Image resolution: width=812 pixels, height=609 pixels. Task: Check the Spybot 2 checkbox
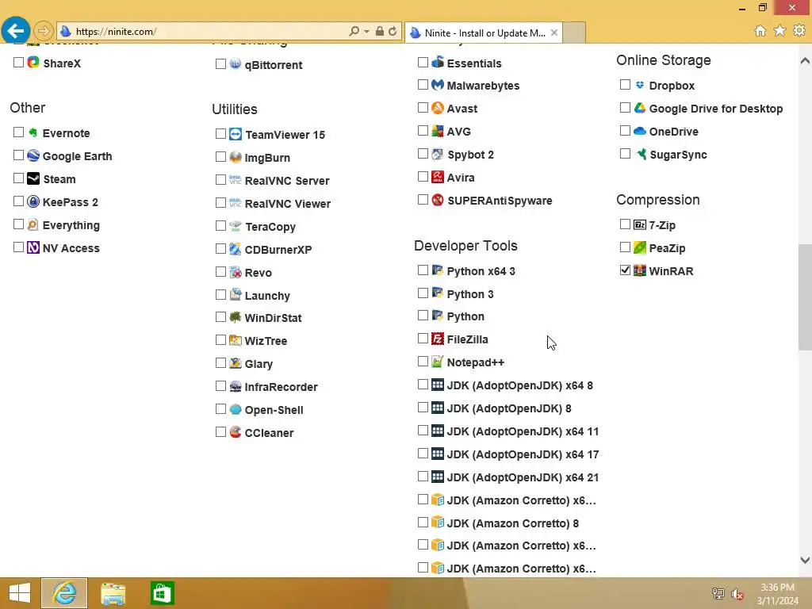coord(423,153)
